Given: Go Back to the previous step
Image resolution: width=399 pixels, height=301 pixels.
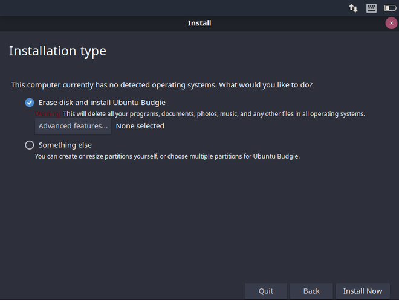Looking at the screenshot, I should [x=311, y=291].
